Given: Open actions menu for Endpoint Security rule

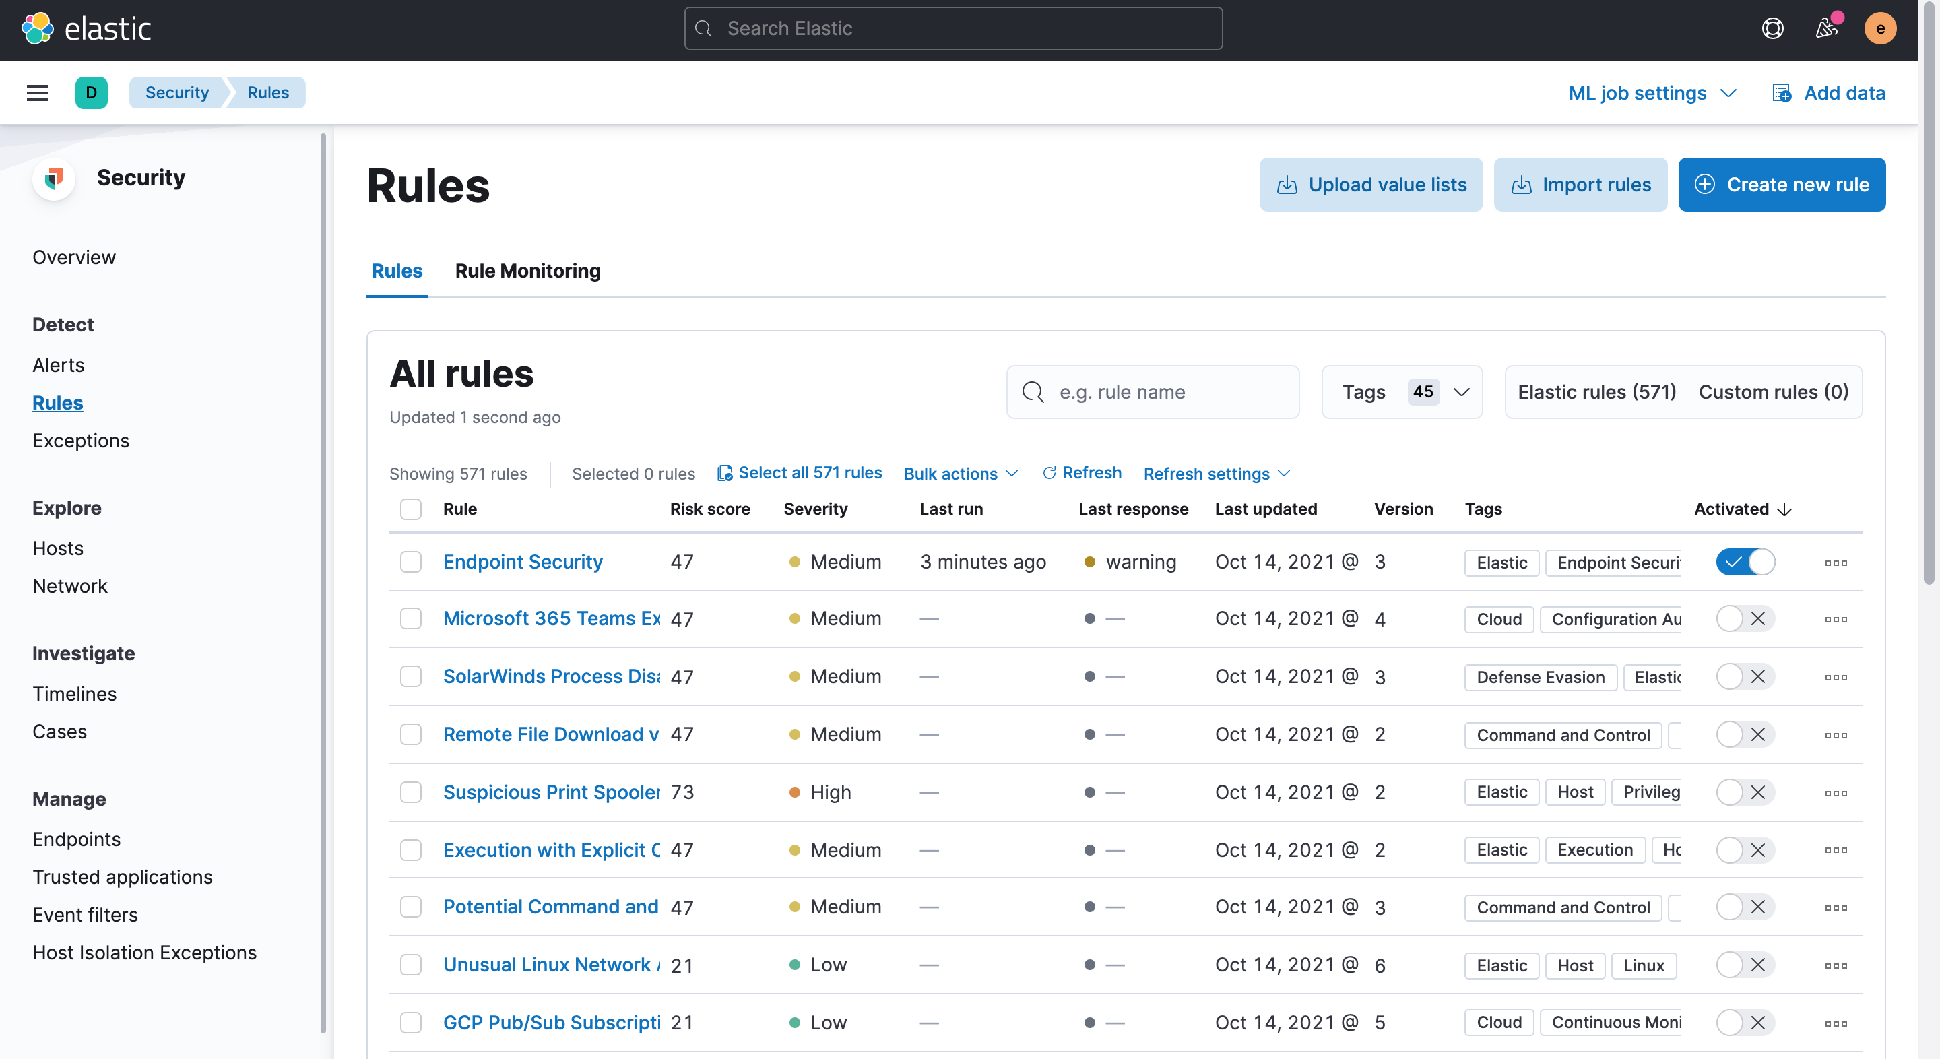Looking at the screenshot, I should [x=1836, y=563].
